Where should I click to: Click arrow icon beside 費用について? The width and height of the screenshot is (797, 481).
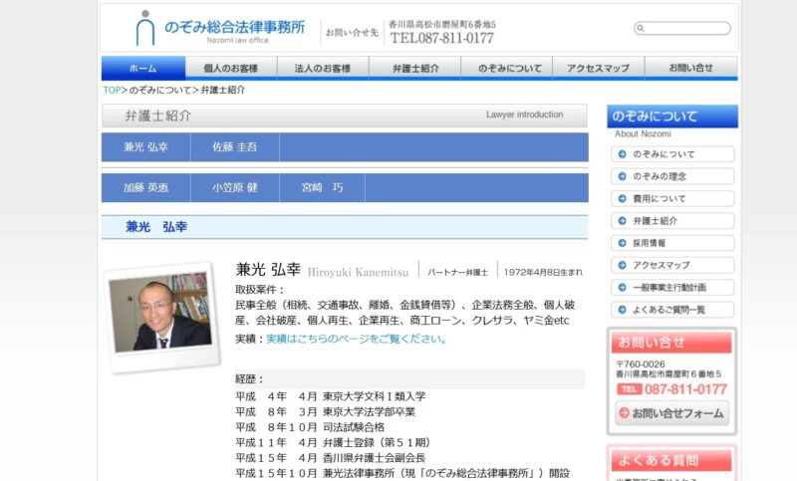pos(622,198)
